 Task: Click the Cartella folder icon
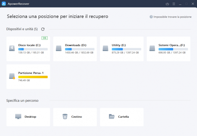(112, 116)
